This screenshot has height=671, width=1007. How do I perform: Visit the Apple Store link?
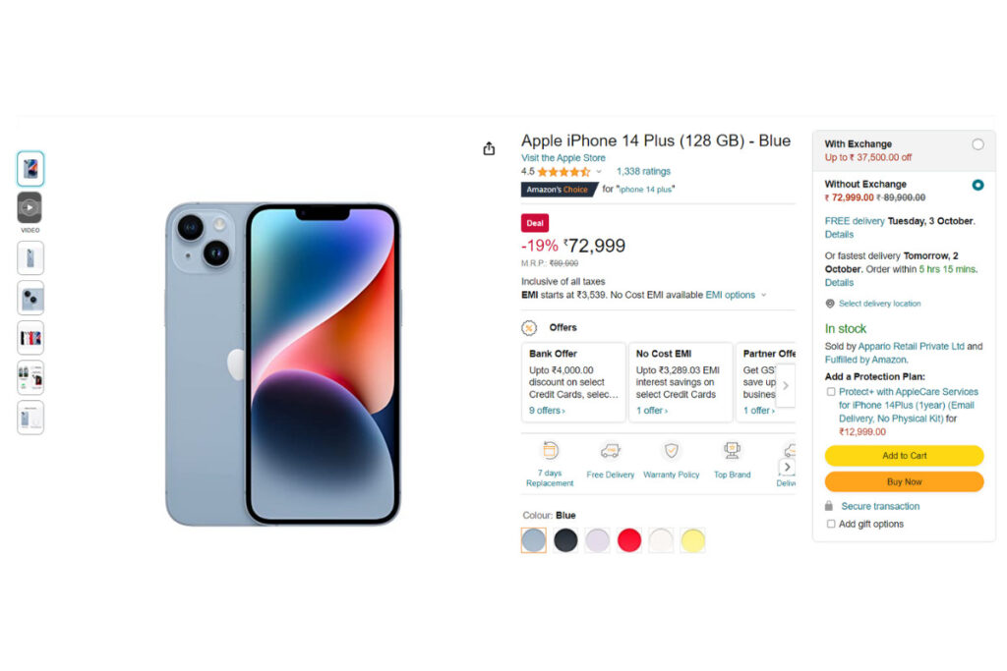[563, 158]
